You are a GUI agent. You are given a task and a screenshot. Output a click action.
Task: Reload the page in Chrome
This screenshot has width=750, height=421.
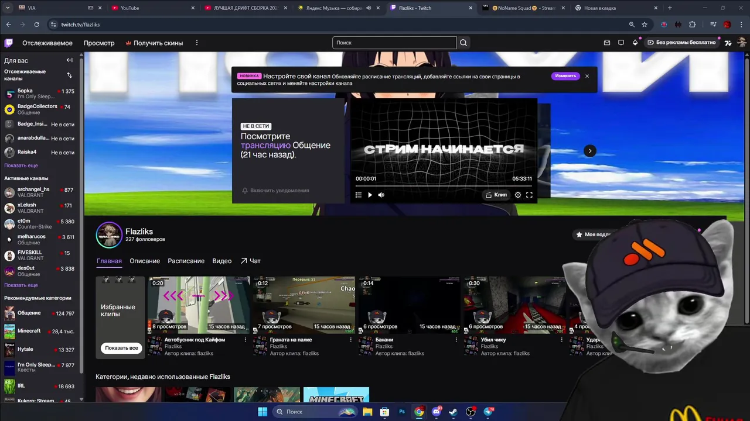click(x=36, y=25)
